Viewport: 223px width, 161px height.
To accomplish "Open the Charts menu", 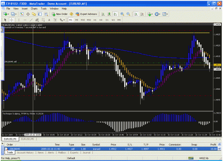I will coord(34,9).
